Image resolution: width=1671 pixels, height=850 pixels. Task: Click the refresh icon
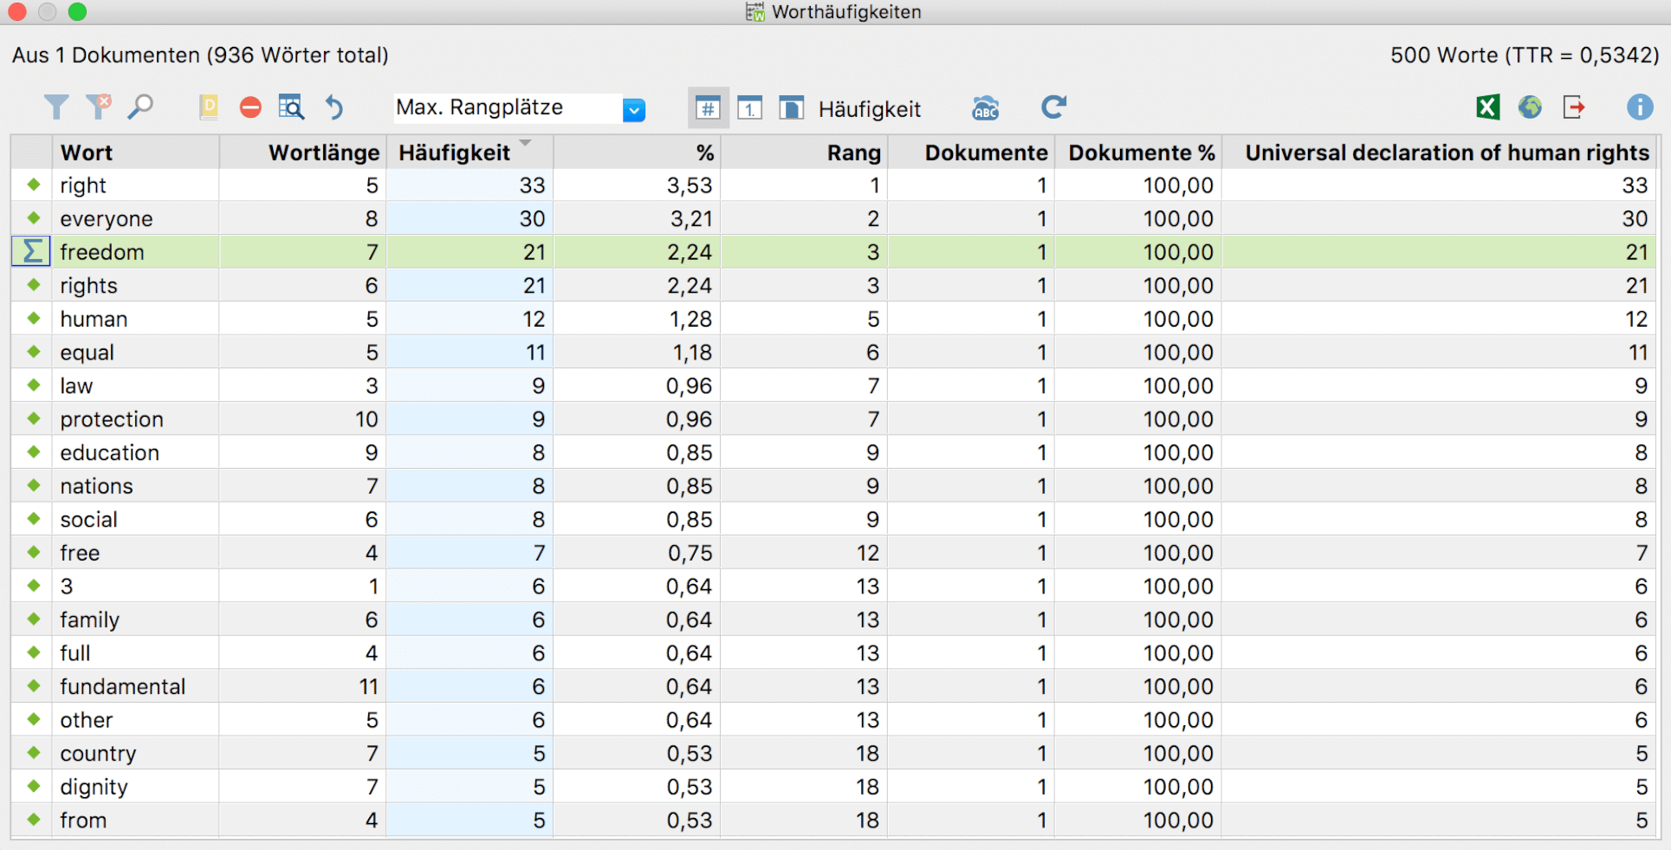click(x=1053, y=107)
